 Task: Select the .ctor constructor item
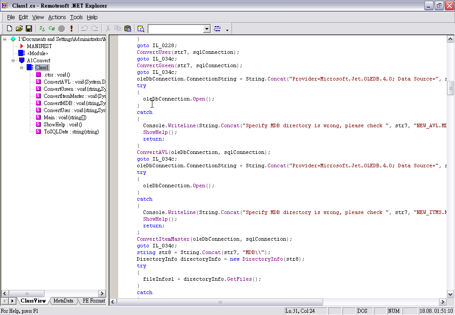[57, 75]
